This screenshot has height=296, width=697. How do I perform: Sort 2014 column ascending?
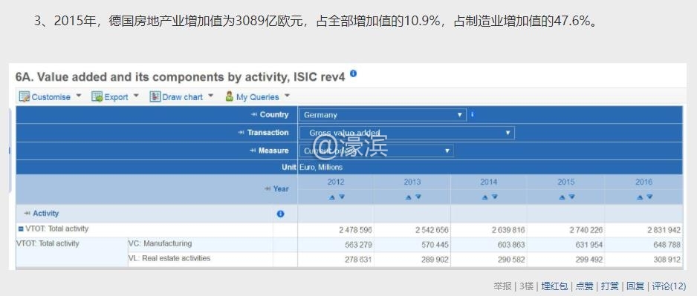[485, 197]
